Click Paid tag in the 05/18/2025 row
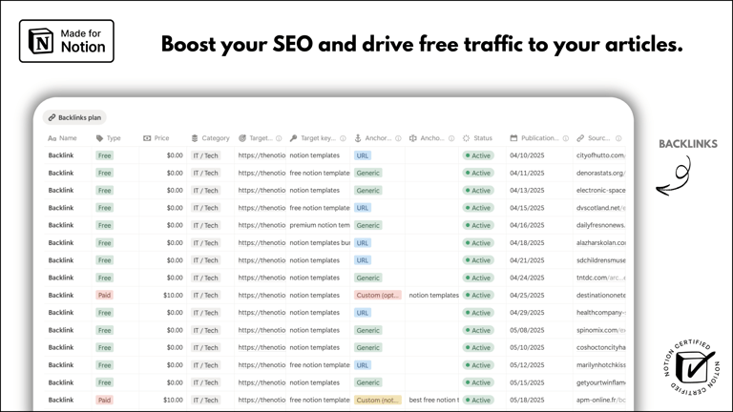733x412 pixels. pyautogui.click(x=104, y=400)
